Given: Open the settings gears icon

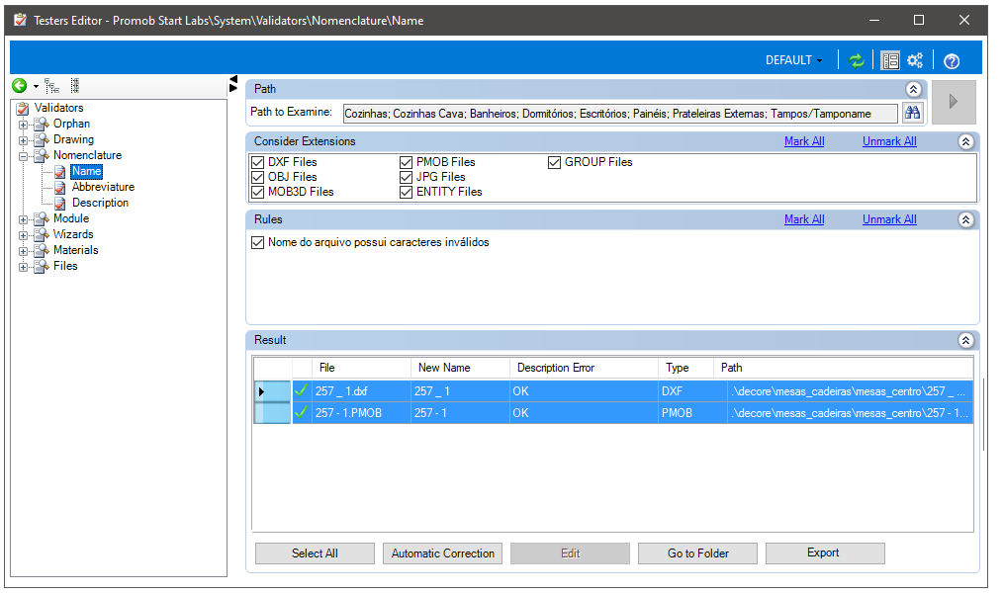Looking at the screenshot, I should point(915,60).
